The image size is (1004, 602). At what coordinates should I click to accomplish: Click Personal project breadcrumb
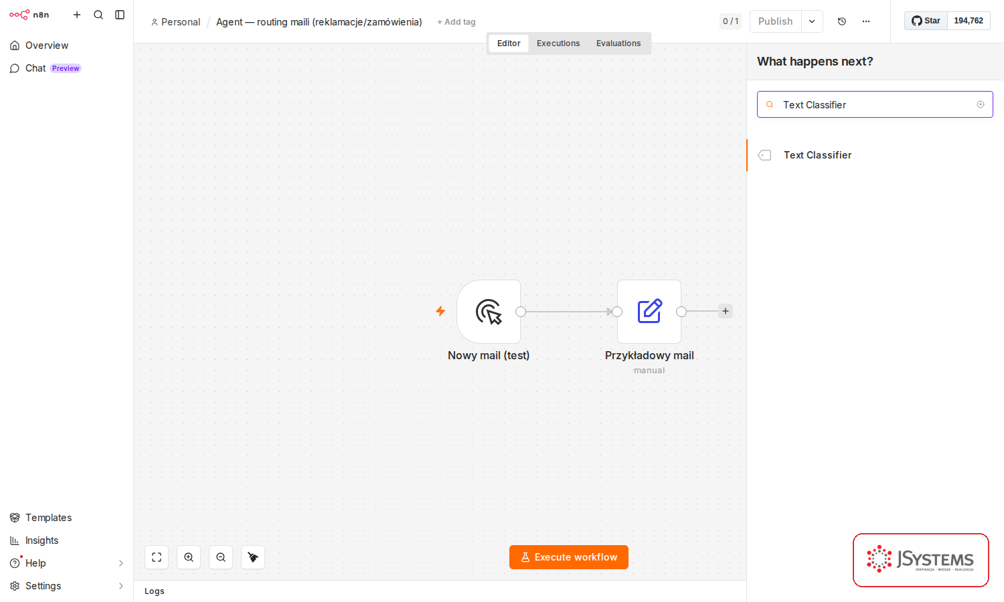point(176,22)
